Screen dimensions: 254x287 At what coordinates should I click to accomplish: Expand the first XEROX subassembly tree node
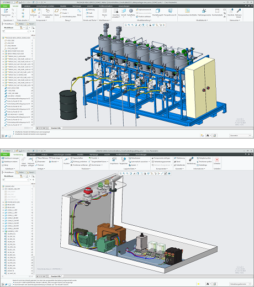(x=3, y=51)
